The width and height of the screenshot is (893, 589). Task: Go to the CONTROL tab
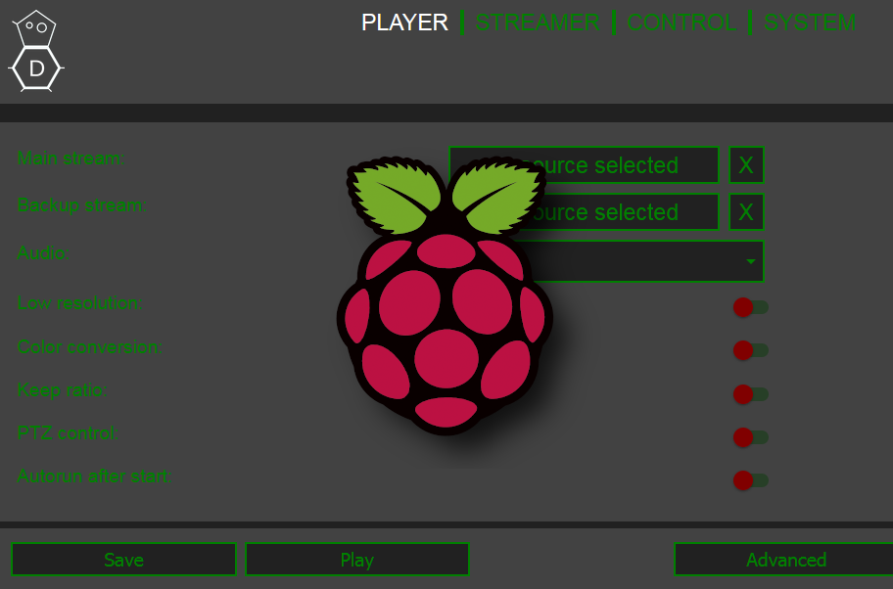coord(681,23)
